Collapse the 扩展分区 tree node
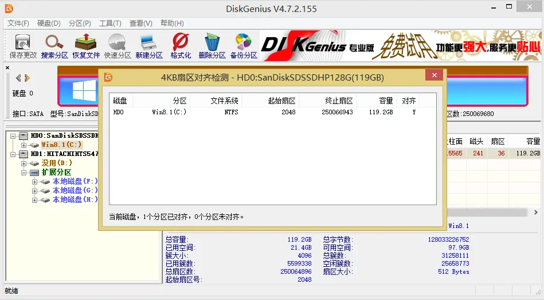This screenshot has height=300, width=544. click(24, 173)
